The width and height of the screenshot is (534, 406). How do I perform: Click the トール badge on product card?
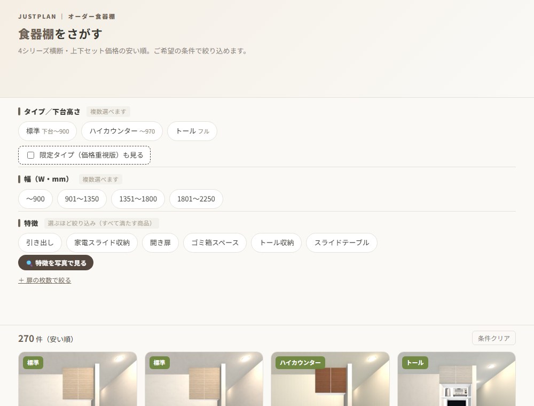(x=415, y=363)
